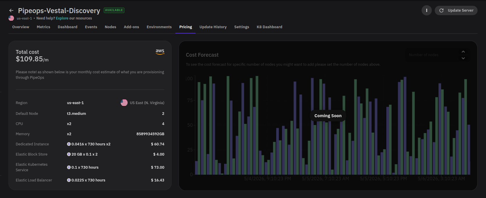This screenshot has width=486, height=198.
Task: Open the Metrics tab
Action: [x=43, y=27]
